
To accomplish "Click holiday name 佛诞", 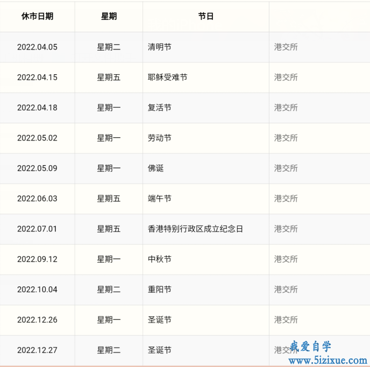I will (156, 168).
